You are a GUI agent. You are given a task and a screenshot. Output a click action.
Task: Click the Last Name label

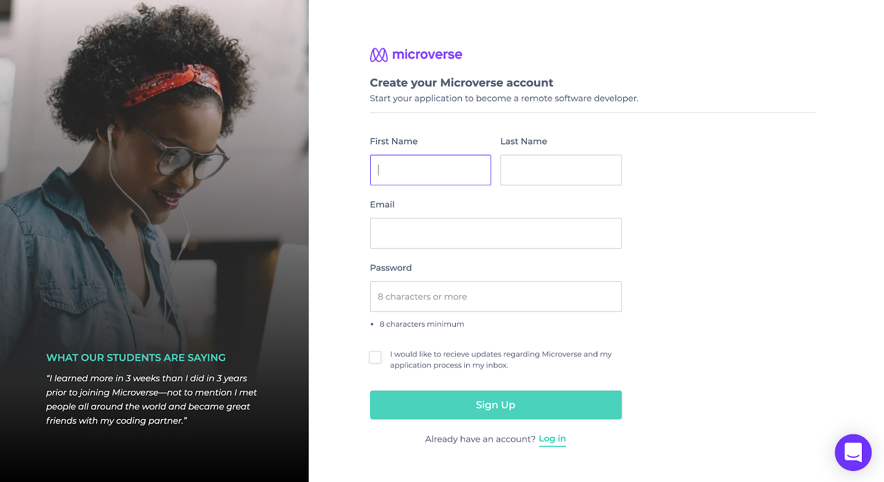[524, 142]
